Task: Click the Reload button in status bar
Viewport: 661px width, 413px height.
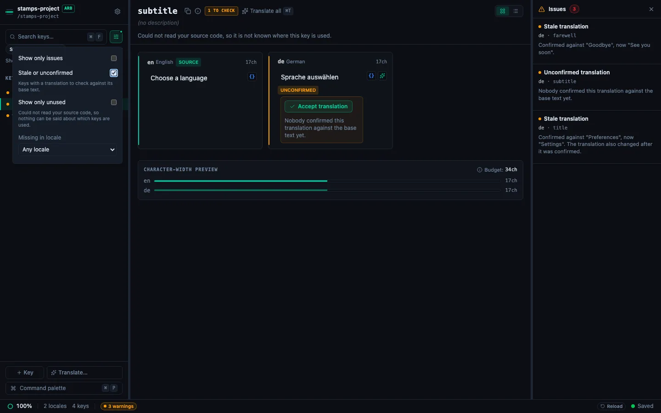Action: coord(611,406)
